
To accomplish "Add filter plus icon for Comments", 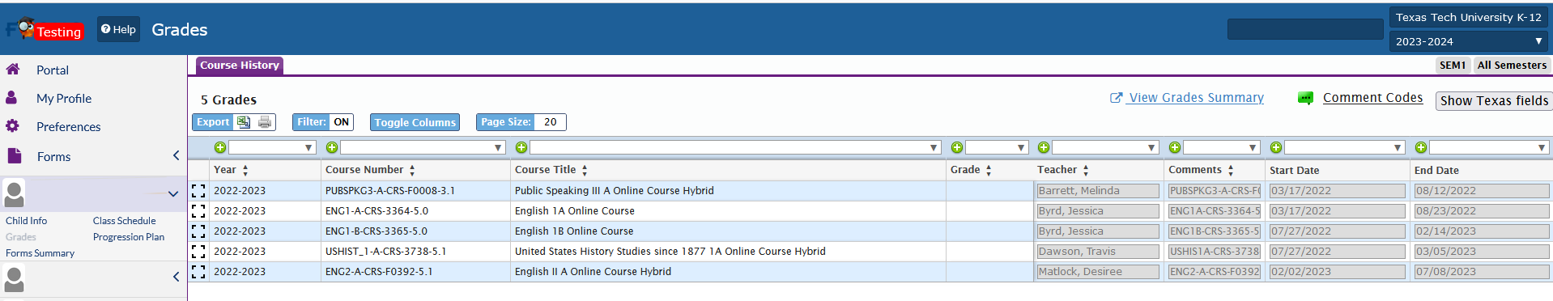I will 1174,147.
